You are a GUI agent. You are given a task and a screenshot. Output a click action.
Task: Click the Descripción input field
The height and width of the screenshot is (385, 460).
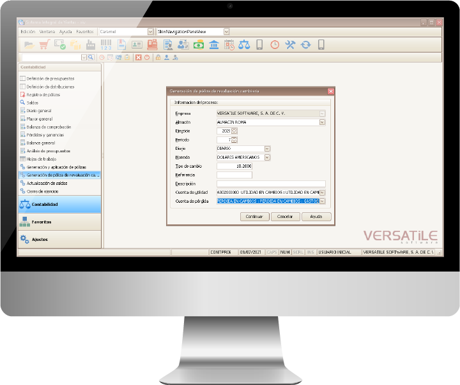(271, 184)
